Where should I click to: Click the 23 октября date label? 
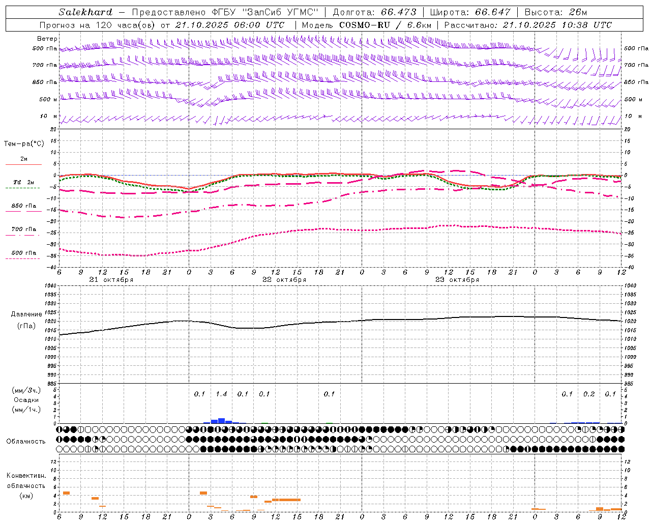click(457, 280)
